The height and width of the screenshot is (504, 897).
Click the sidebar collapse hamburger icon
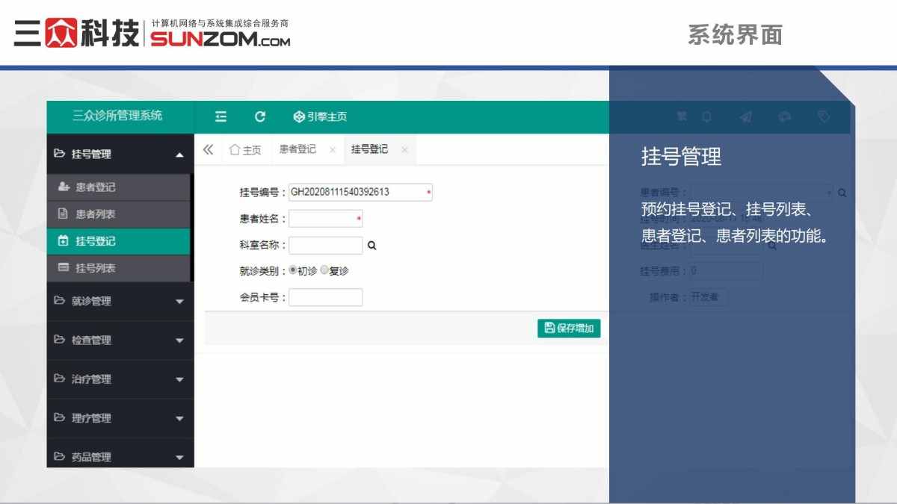click(220, 116)
